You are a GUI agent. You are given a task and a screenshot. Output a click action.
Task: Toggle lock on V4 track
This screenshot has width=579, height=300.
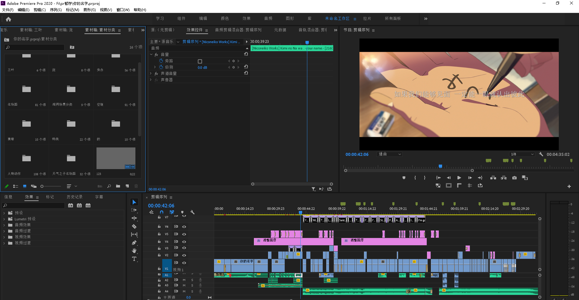(159, 241)
